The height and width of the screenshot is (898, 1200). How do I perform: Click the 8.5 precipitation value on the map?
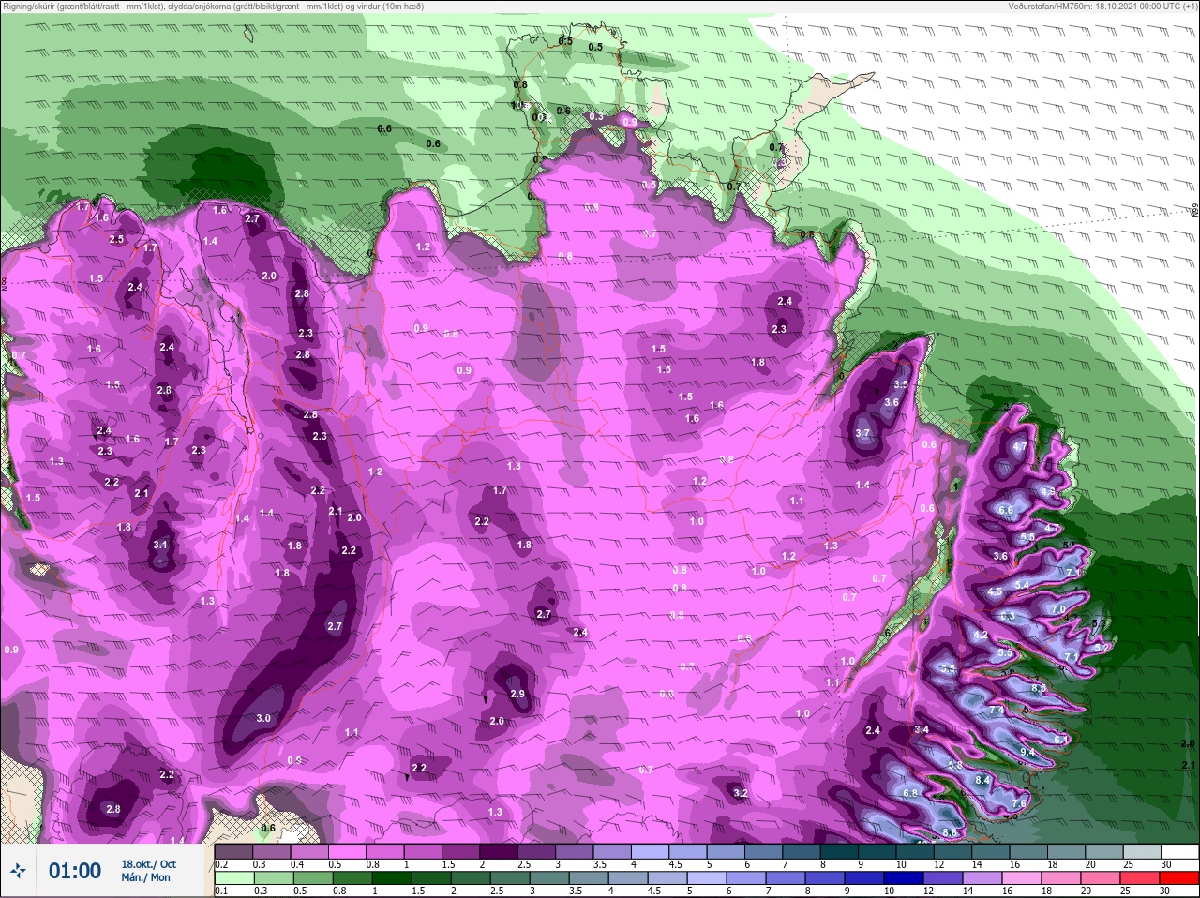coord(1039,687)
